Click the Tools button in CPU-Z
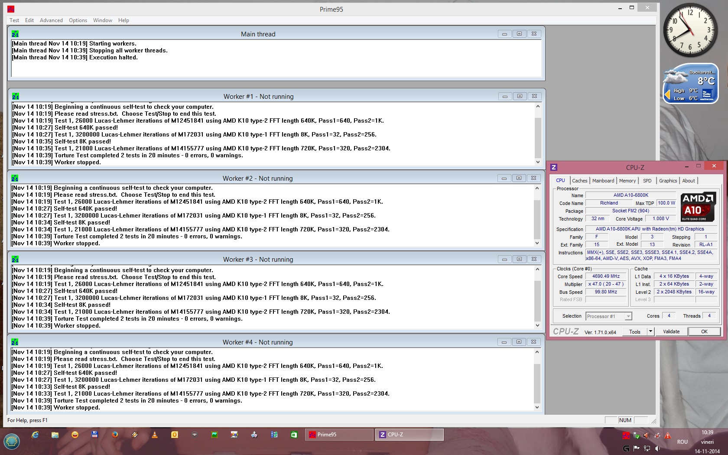728x455 pixels. click(x=635, y=331)
